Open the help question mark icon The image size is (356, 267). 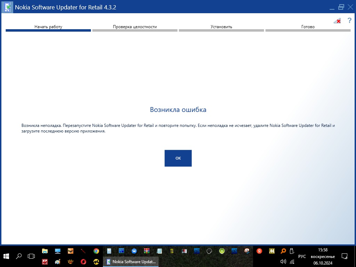coord(349,21)
